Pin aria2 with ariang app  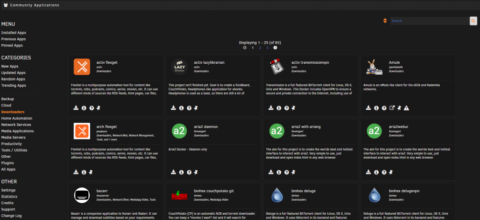[294, 172]
